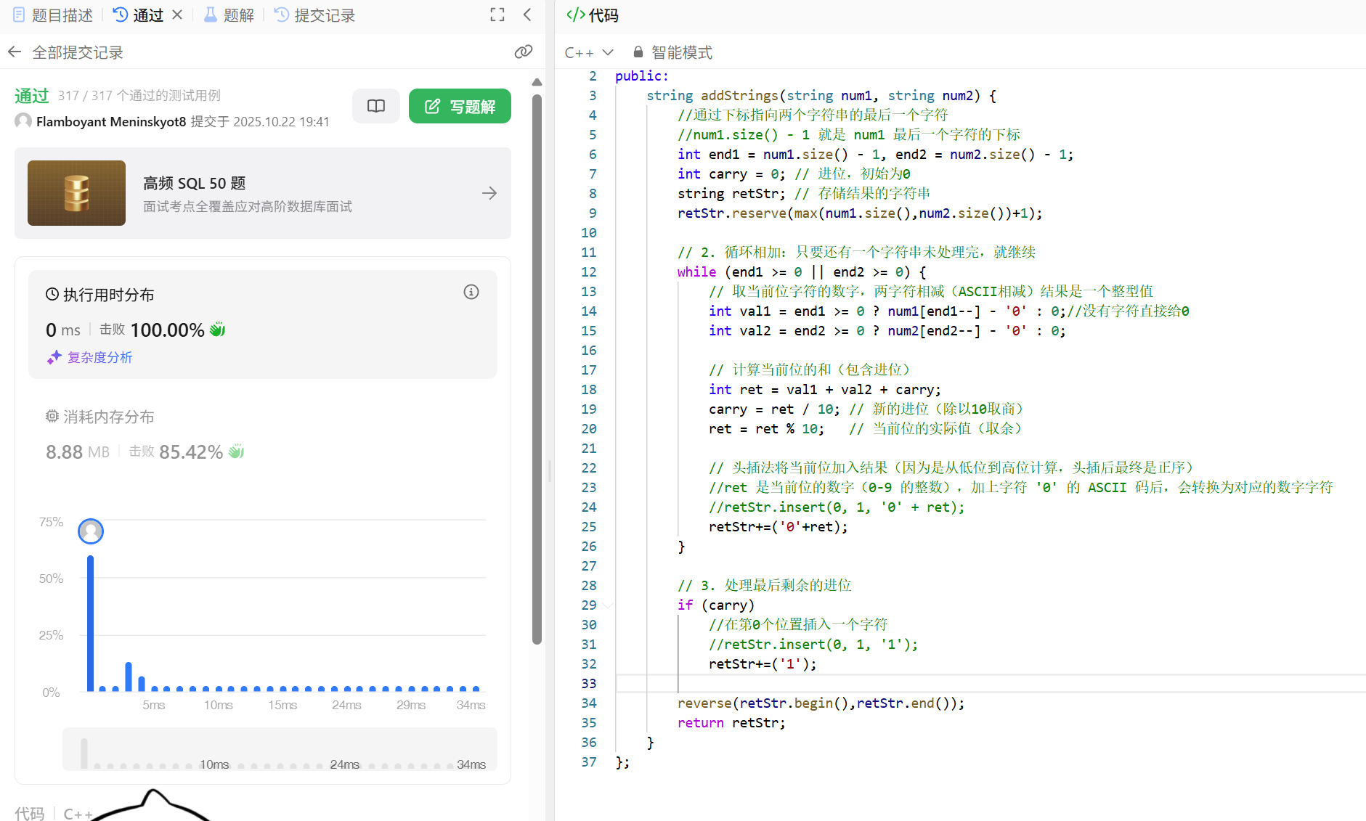Click the 317 / 317 个通过的测试用例 text
The height and width of the screenshot is (821, 1366).
coord(139,96)
